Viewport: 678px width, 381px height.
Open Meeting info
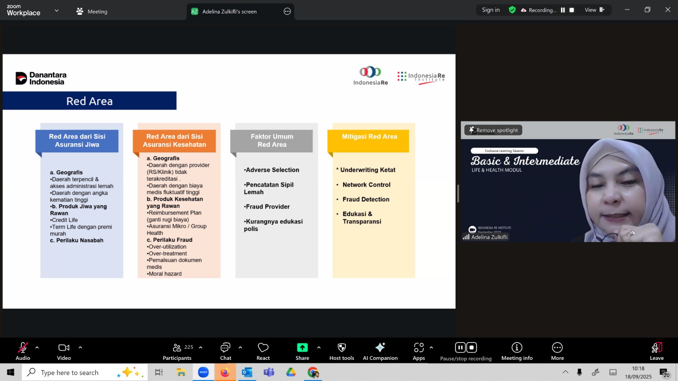click(x=517, y=348)
